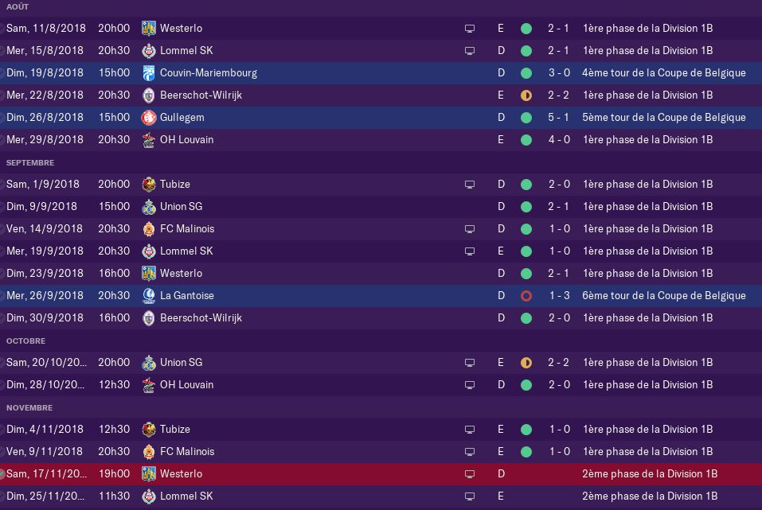The image size is (762, 510).
Task: Click the green win indicator for OH Louvain 4-0
Action: tap(526, 140)
